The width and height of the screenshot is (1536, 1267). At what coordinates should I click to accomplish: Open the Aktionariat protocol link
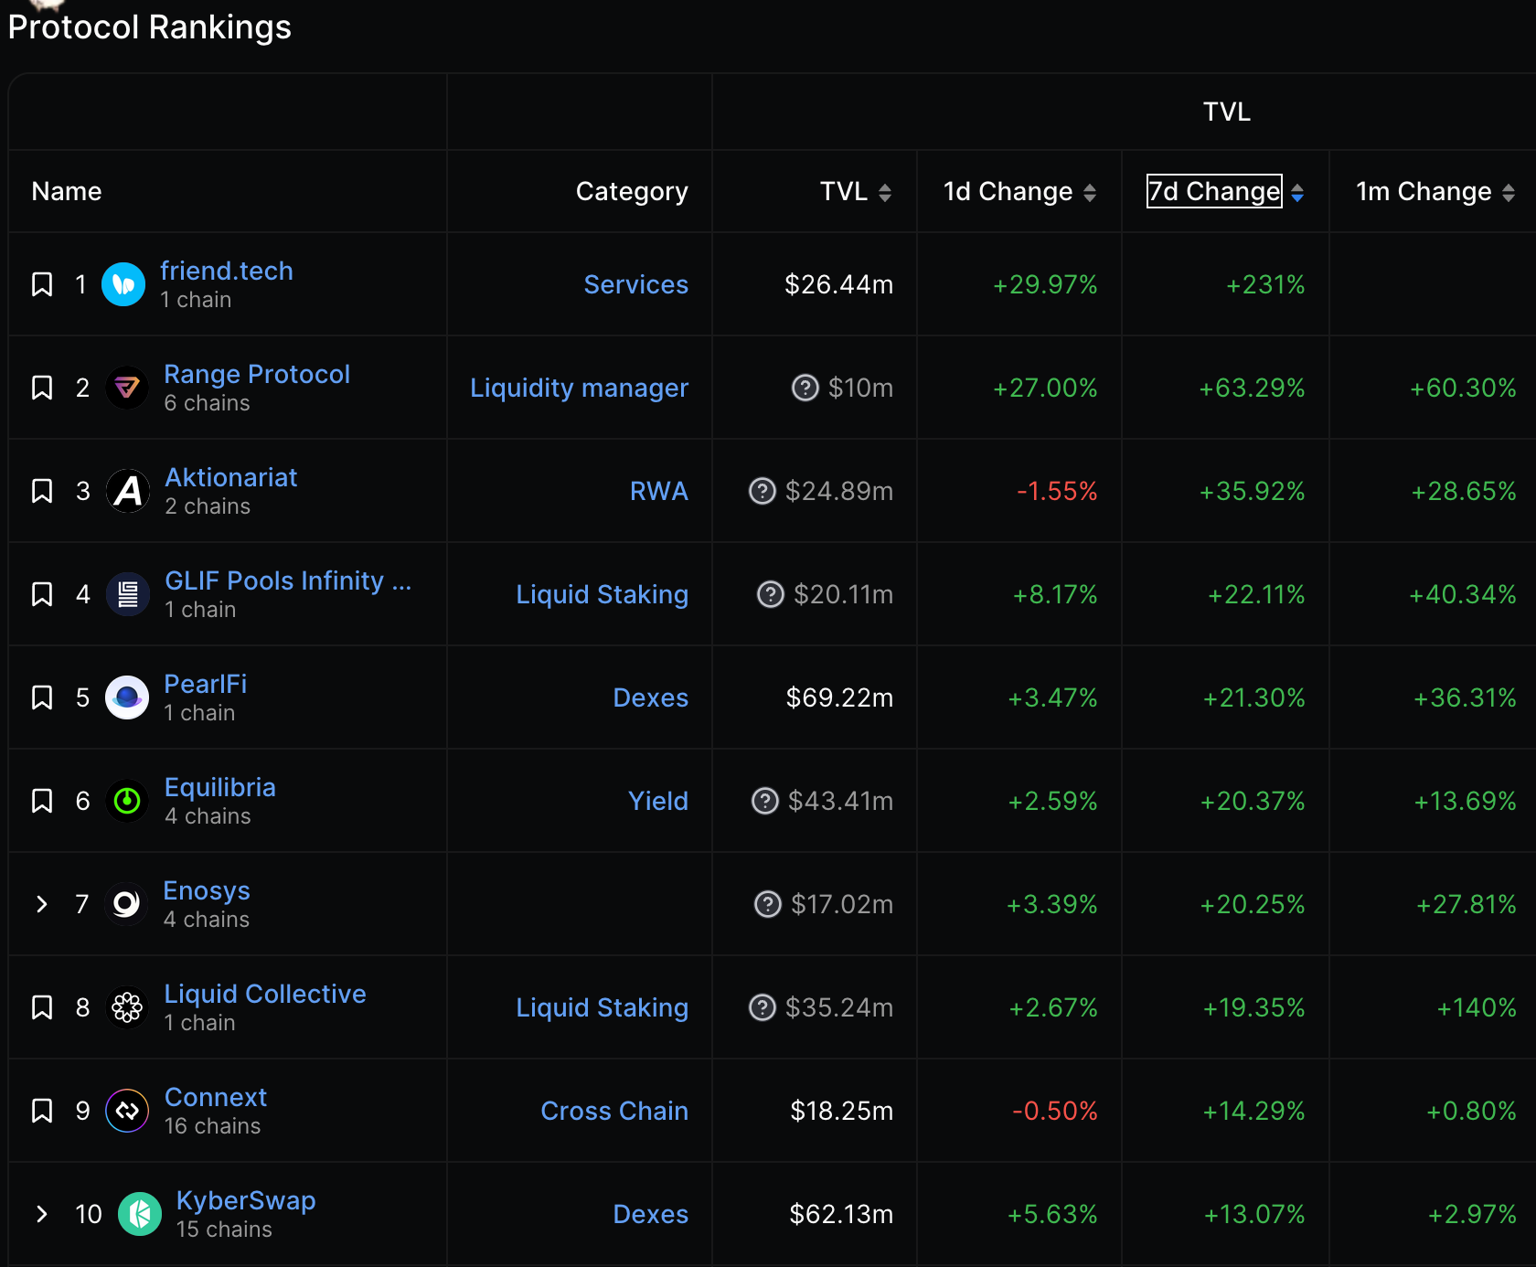coord(231,477)
